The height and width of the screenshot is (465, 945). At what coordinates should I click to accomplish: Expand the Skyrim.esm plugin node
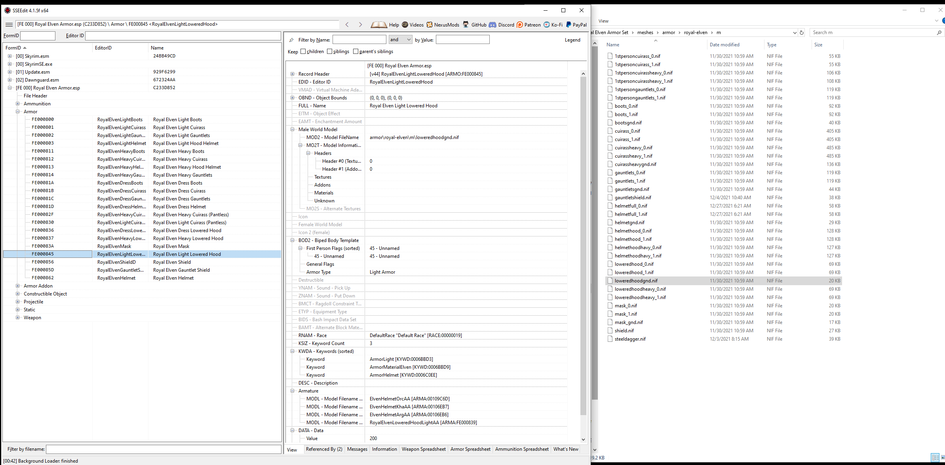tap(10, 56)
